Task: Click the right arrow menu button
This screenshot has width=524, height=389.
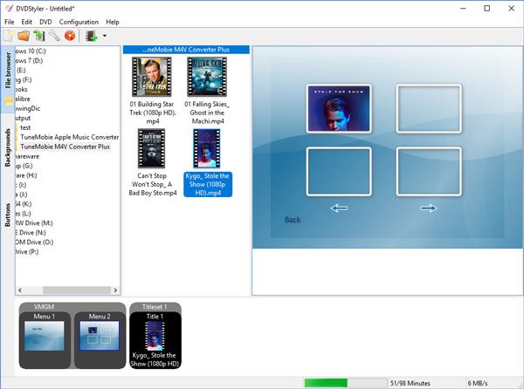Action: coord(429,208)
